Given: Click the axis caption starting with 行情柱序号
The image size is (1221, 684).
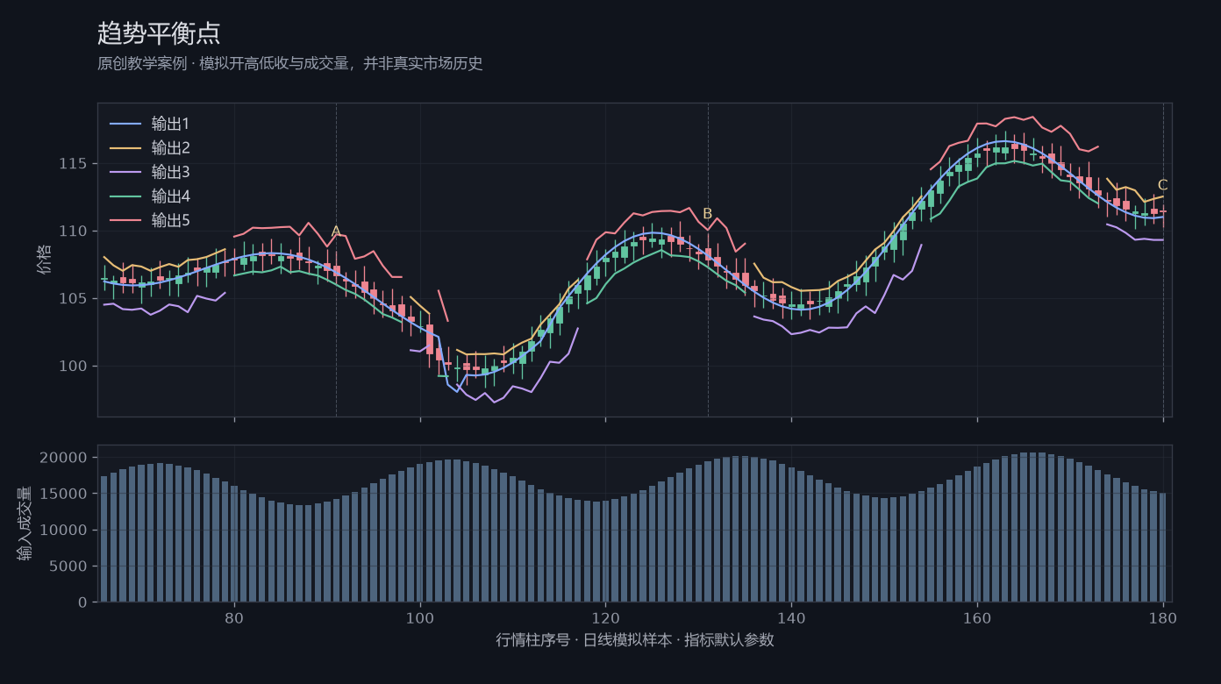Looking at the screenshot, I should (635, 640).
